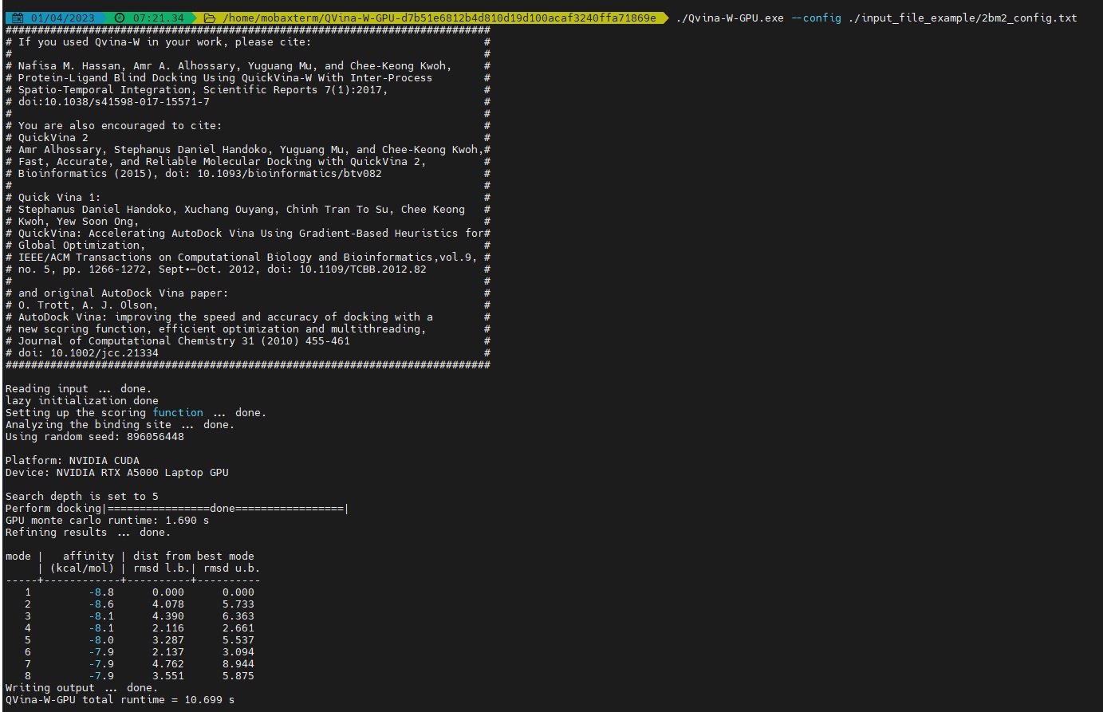The height and width of the screenshot is (712, 1103).
Task: Select the highlighted word function in setup output
Action: pos(177,412)
